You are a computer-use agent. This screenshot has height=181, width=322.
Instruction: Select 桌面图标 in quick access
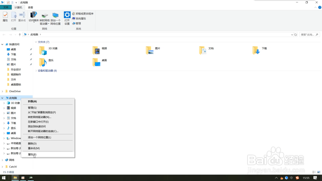point(16,85)
